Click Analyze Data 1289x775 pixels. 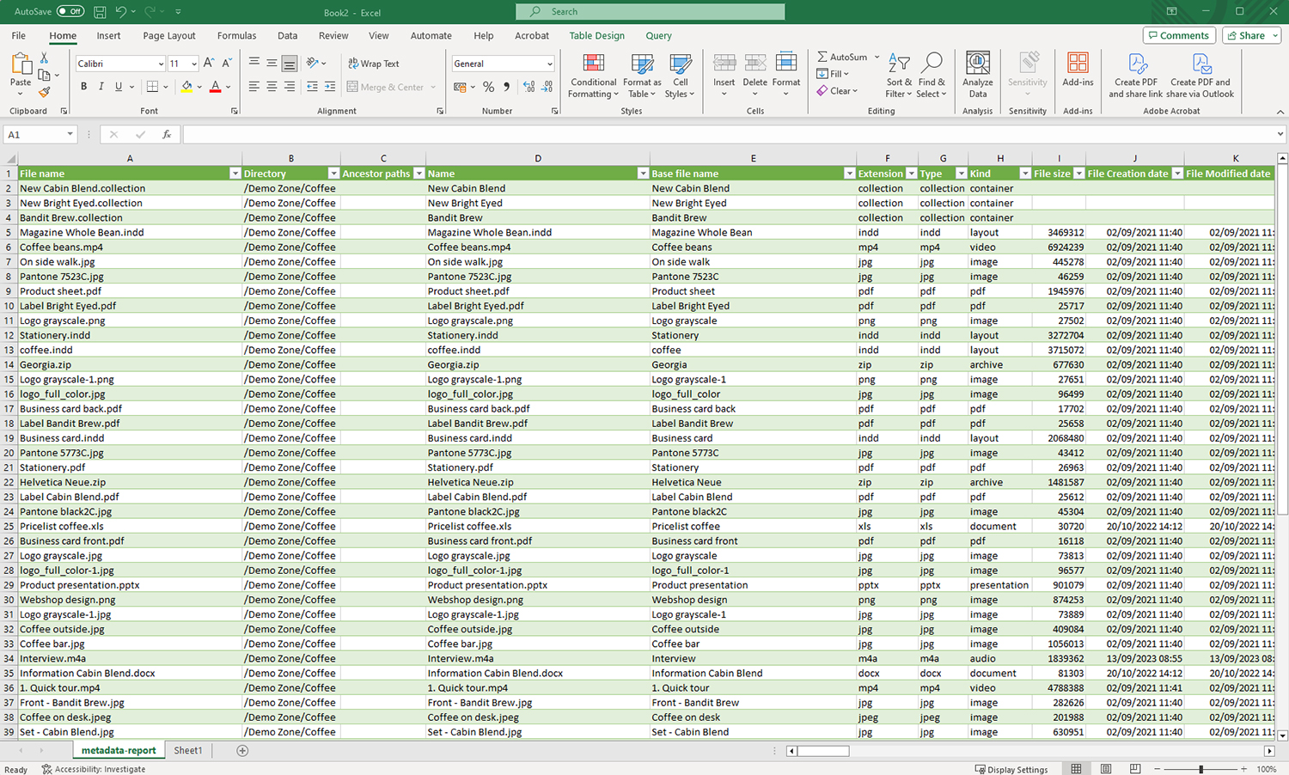pyautogui.click(x=978, y=76)
